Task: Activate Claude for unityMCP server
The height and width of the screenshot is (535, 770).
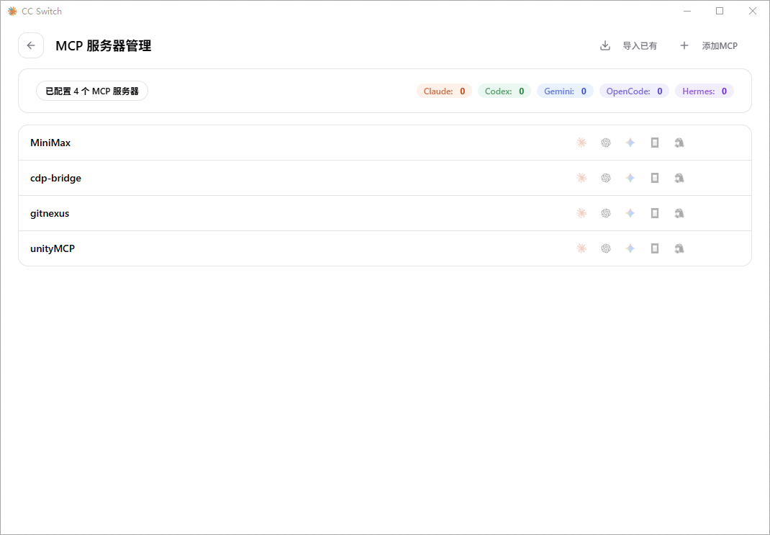Action: (581, 248)
